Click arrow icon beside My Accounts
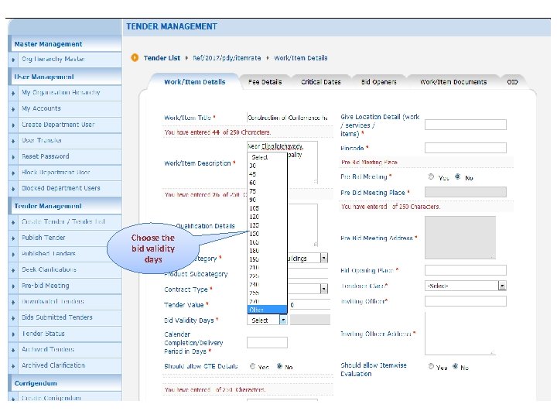 13,109
